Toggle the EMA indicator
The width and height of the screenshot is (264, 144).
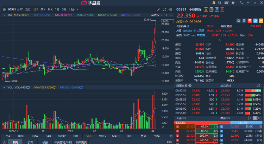pos(35,136)
